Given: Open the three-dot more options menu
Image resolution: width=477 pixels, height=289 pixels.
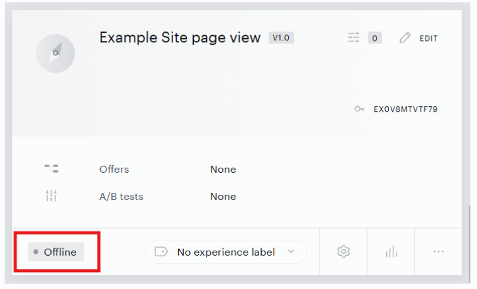Looking at the screenshot, I should pos(439,252).
